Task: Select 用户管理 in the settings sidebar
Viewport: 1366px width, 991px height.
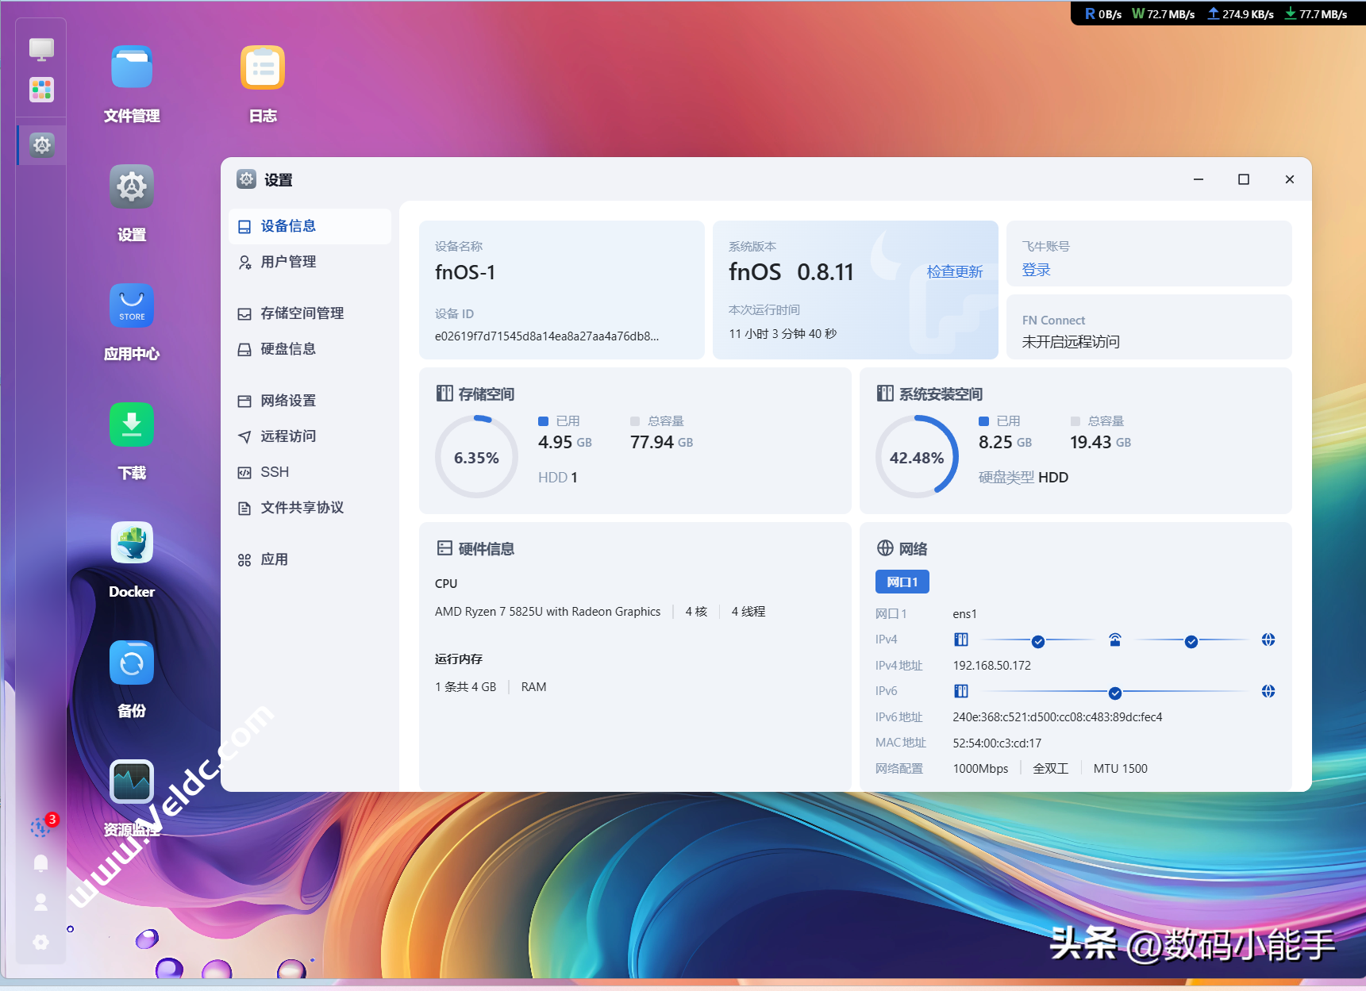Action: tap(288, 262)
